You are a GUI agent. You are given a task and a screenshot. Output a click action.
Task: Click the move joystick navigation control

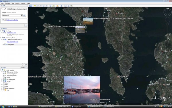(167, 20)
